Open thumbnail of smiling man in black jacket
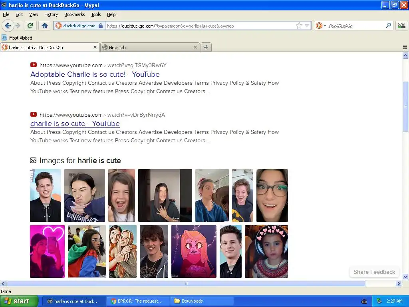The height and width of the screenshot is (307, 409). (x=46, y=195)
